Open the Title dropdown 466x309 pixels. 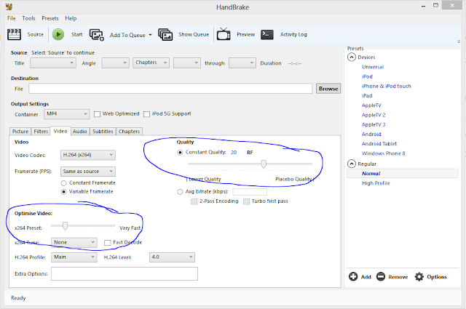click(x=53, y=63)
